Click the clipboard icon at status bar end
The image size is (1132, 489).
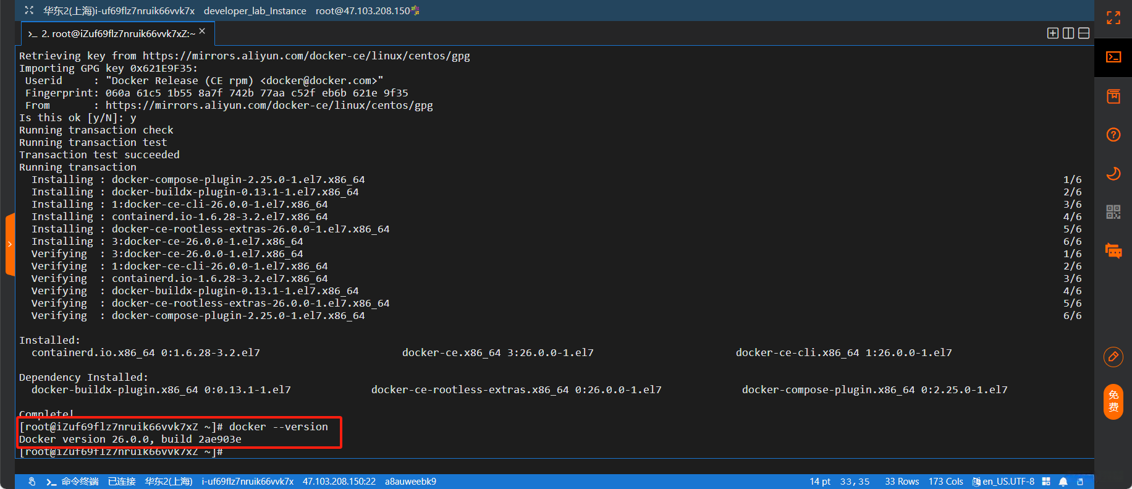1080,482
